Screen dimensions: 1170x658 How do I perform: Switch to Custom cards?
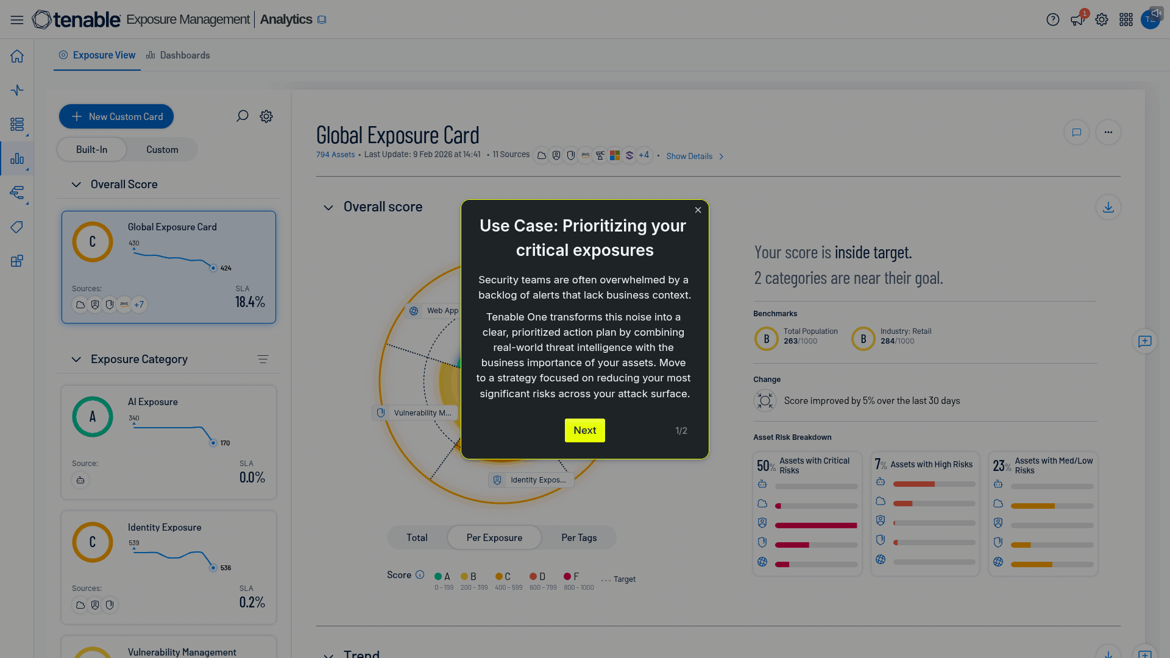click(162, 149)
